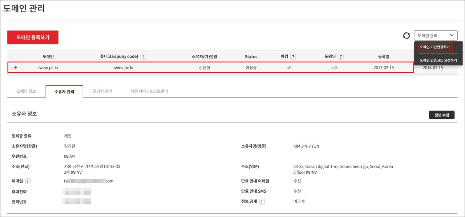
Task: Click the 등록일 column header
Action: pos(384,57)
